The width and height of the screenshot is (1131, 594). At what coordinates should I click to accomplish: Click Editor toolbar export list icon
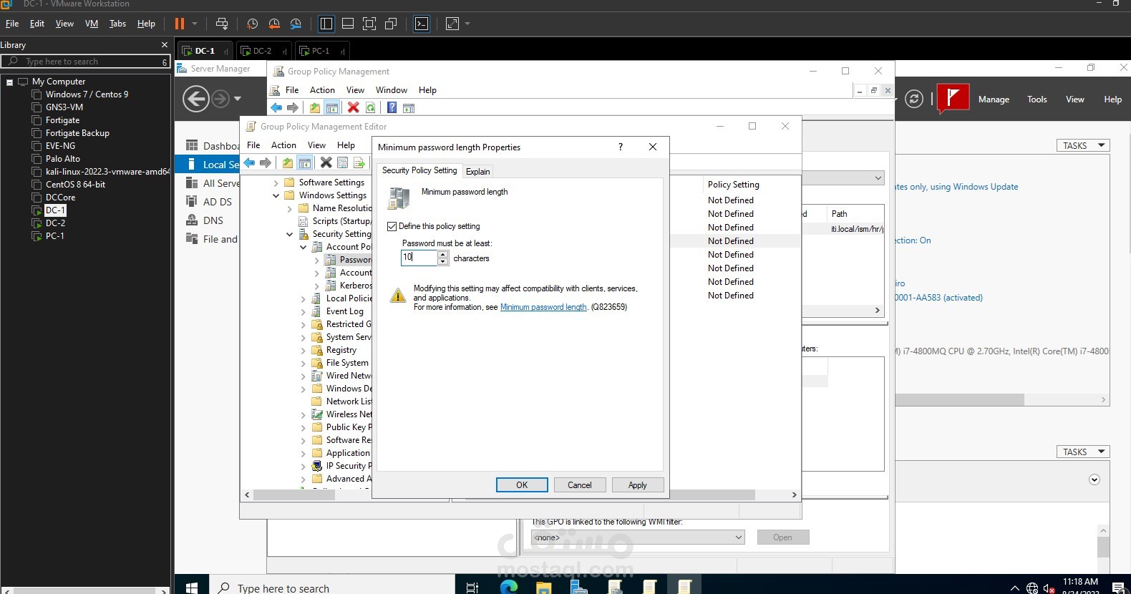(x=359, y=163)
